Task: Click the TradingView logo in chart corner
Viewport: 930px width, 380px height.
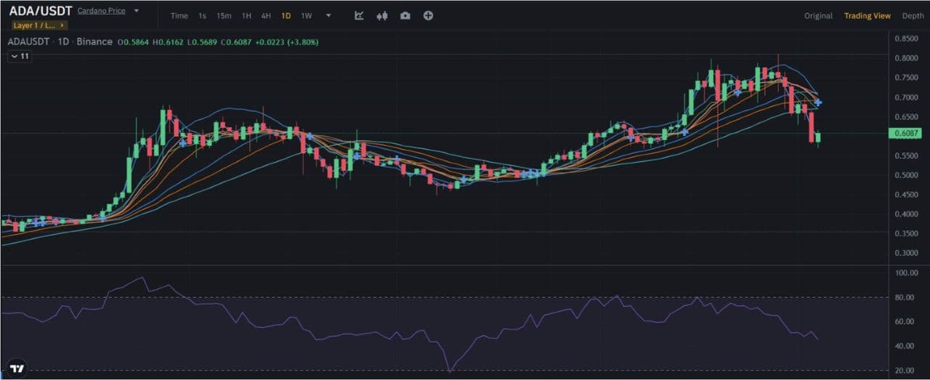Action: click(17, 368)
